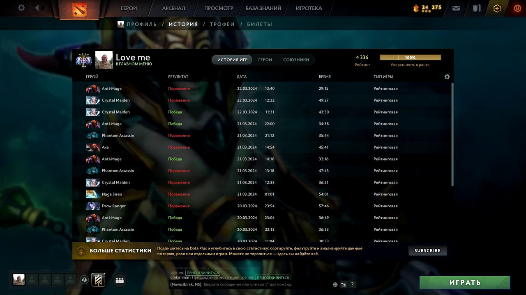
Task: Switch to the Герои filter tab
Action: click(265, 60)
